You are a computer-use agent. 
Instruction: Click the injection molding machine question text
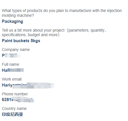pyautogui.click(x=62, y=13)
